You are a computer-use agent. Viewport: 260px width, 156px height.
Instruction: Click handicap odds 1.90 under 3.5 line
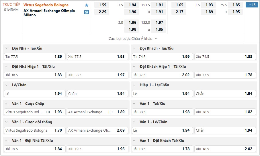132,12
